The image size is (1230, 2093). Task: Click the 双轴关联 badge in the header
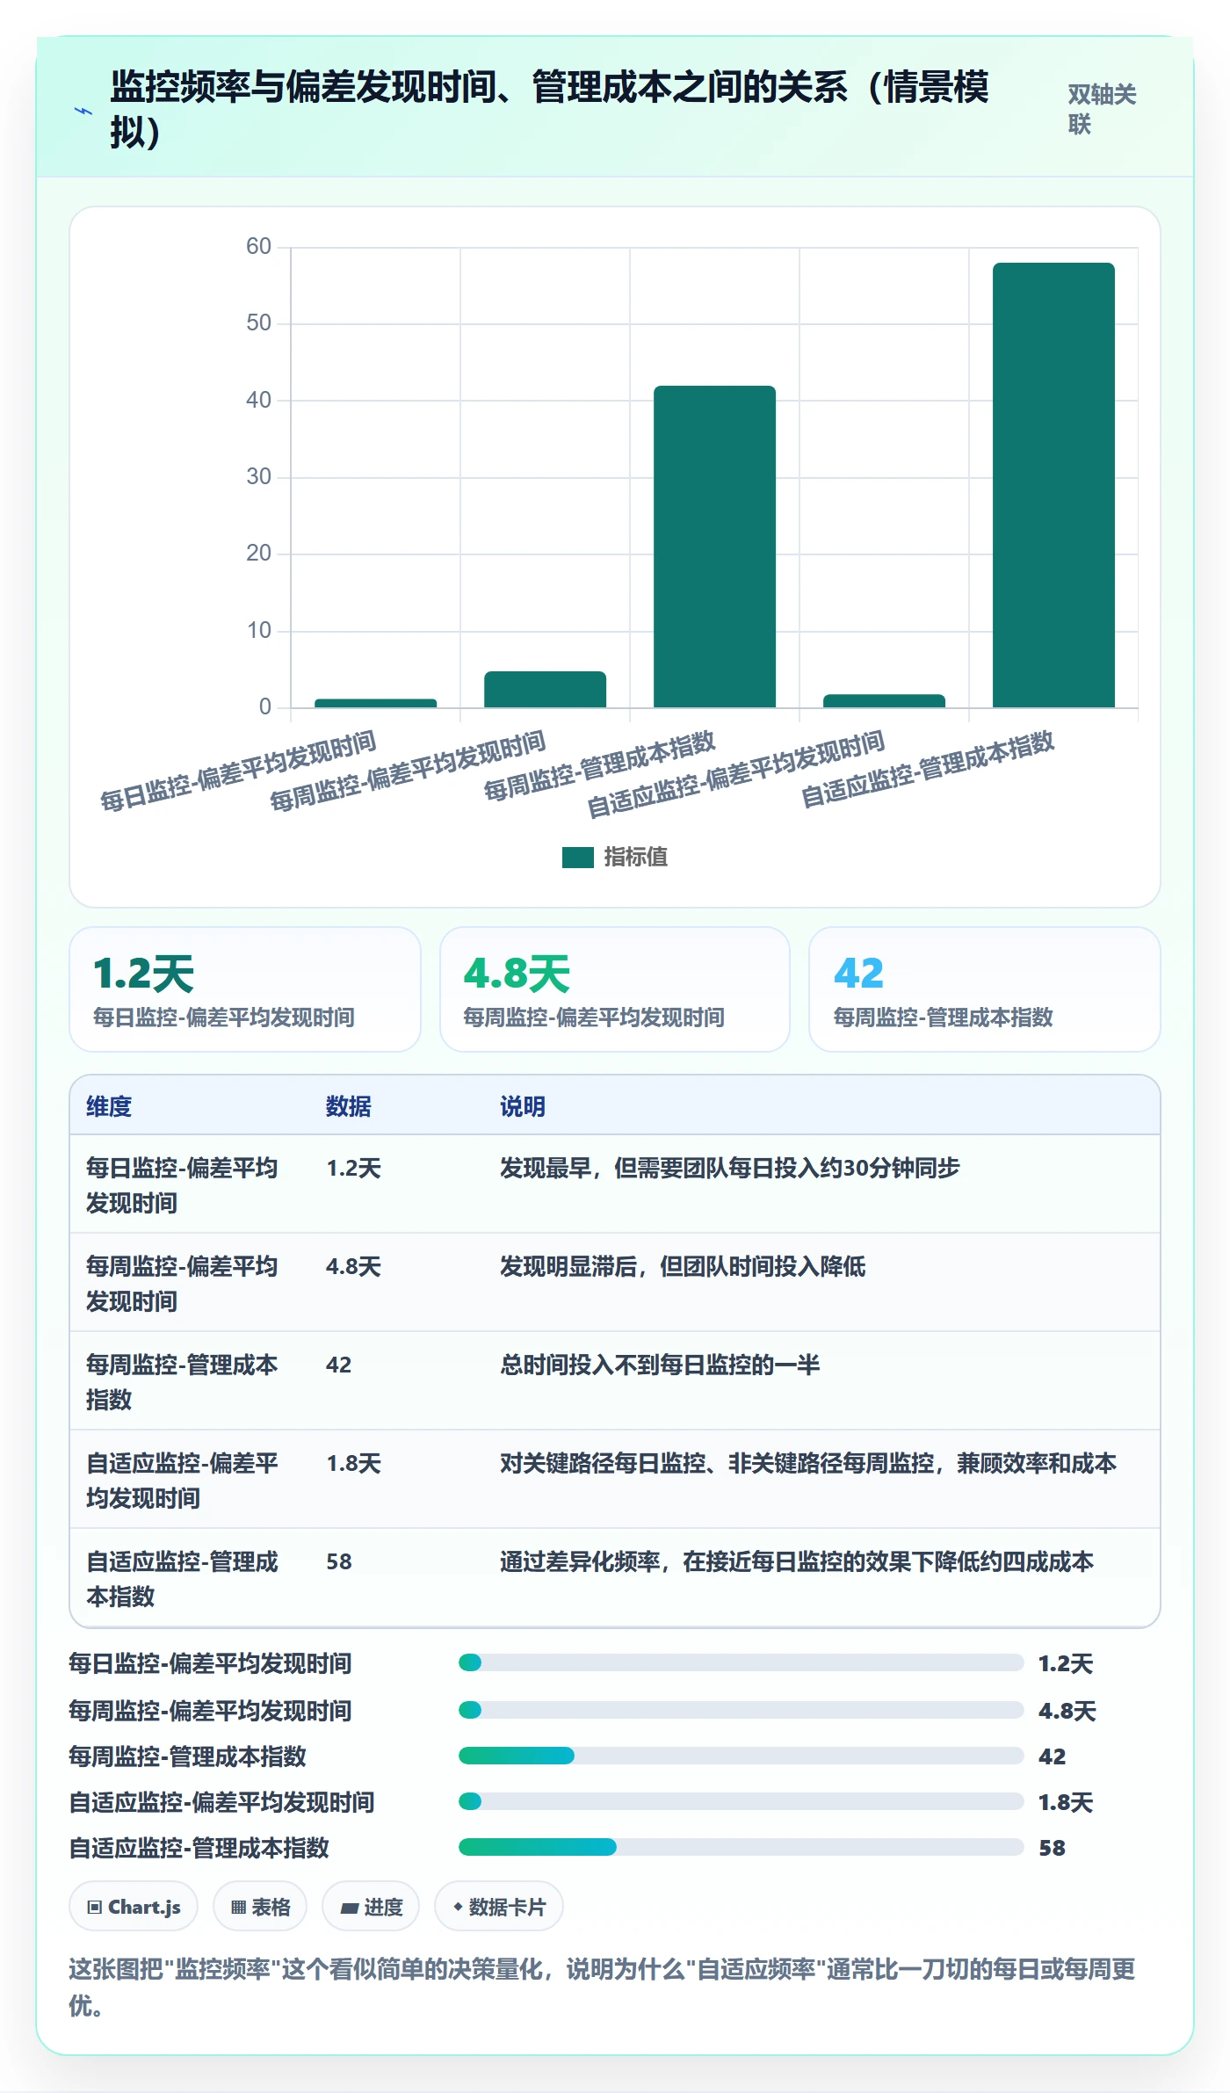(x=1102, y=109)
